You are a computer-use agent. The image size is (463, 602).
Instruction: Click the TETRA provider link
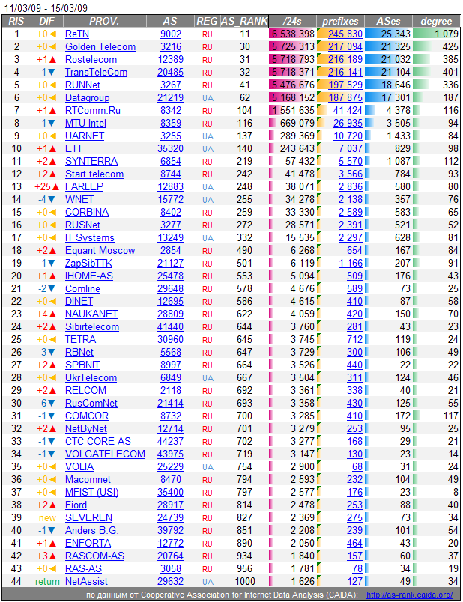80,339
